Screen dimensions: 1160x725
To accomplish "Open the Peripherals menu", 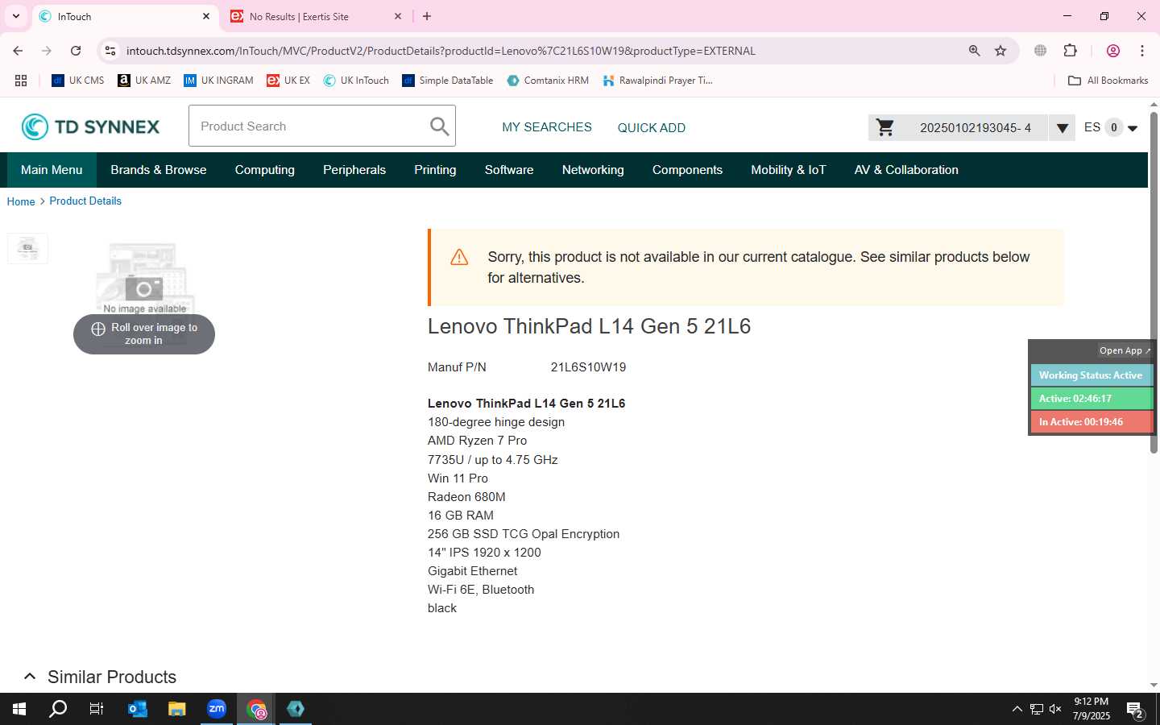I will (354, 170).
